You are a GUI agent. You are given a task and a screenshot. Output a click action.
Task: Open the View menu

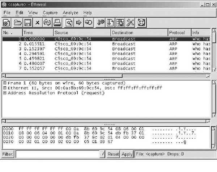(33, 13)
